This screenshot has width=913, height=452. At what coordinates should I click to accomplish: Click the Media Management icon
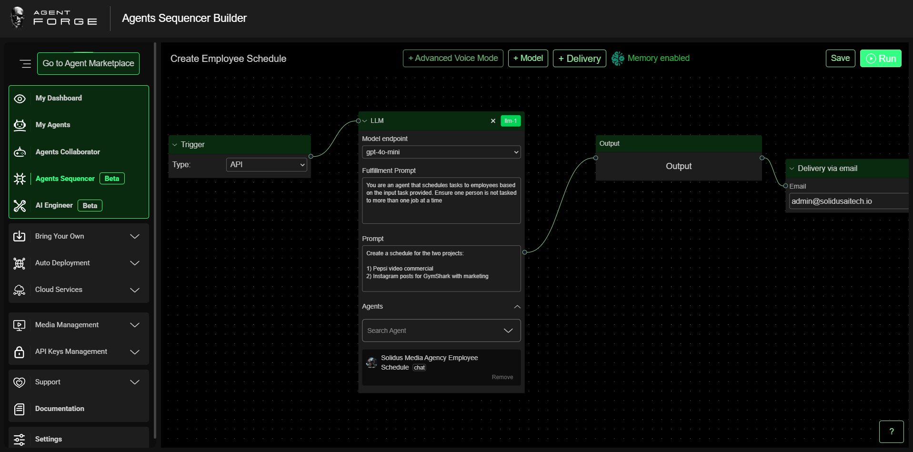(19, 325)
